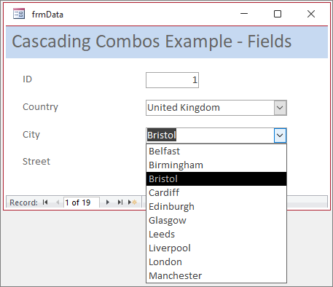The width and height of the screenshot is (333, 287).
Task: Click the City field text Bristol
Action: click(162, 135)
